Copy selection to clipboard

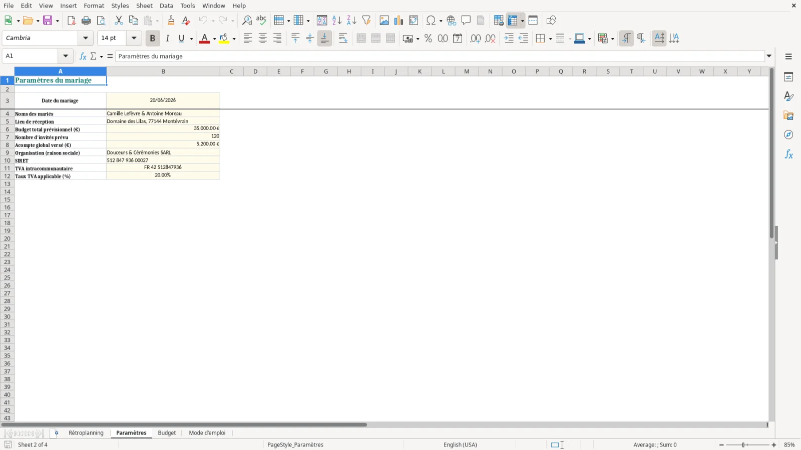tap(134, 20)
